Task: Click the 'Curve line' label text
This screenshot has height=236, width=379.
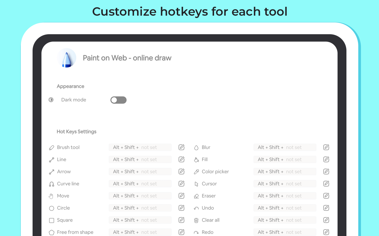Action: click(x=68, y=183)
